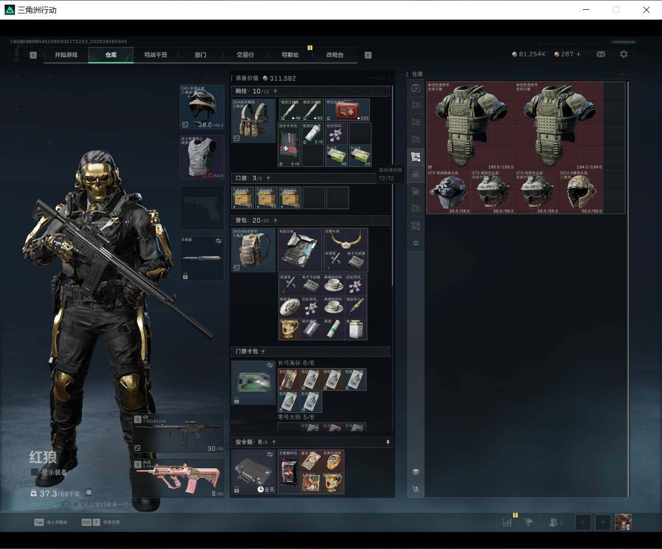
Task: Click the help icon next to 口袋
Action: (268, 178)
